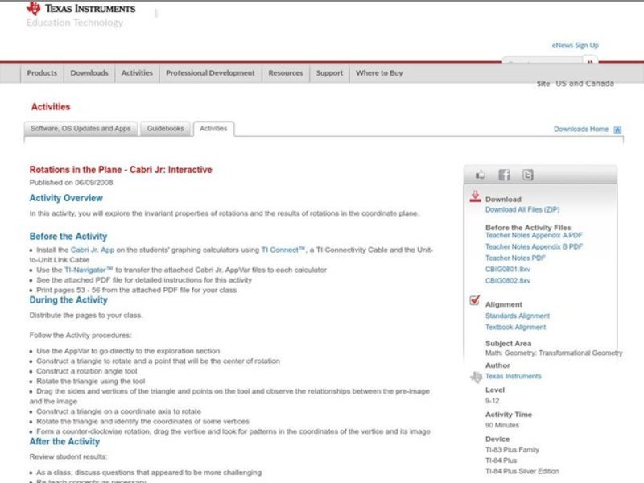The image size is (644, 483).
Task: Open the Resources navigation menu
Action: [286, 73]
